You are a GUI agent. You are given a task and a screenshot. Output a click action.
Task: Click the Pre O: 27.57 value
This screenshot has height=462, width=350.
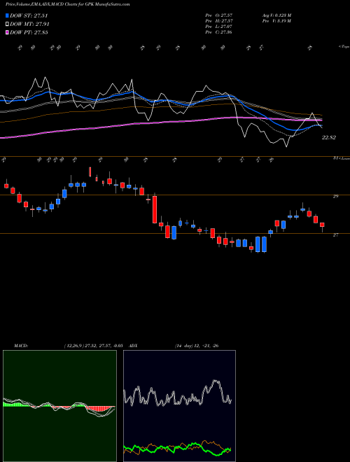coord(218,15)
